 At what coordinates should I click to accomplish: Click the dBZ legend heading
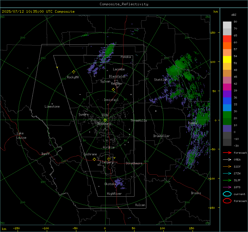point(234,15)
